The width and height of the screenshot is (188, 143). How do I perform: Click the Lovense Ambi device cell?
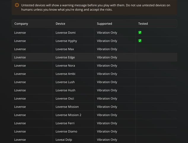pos(65,74)
